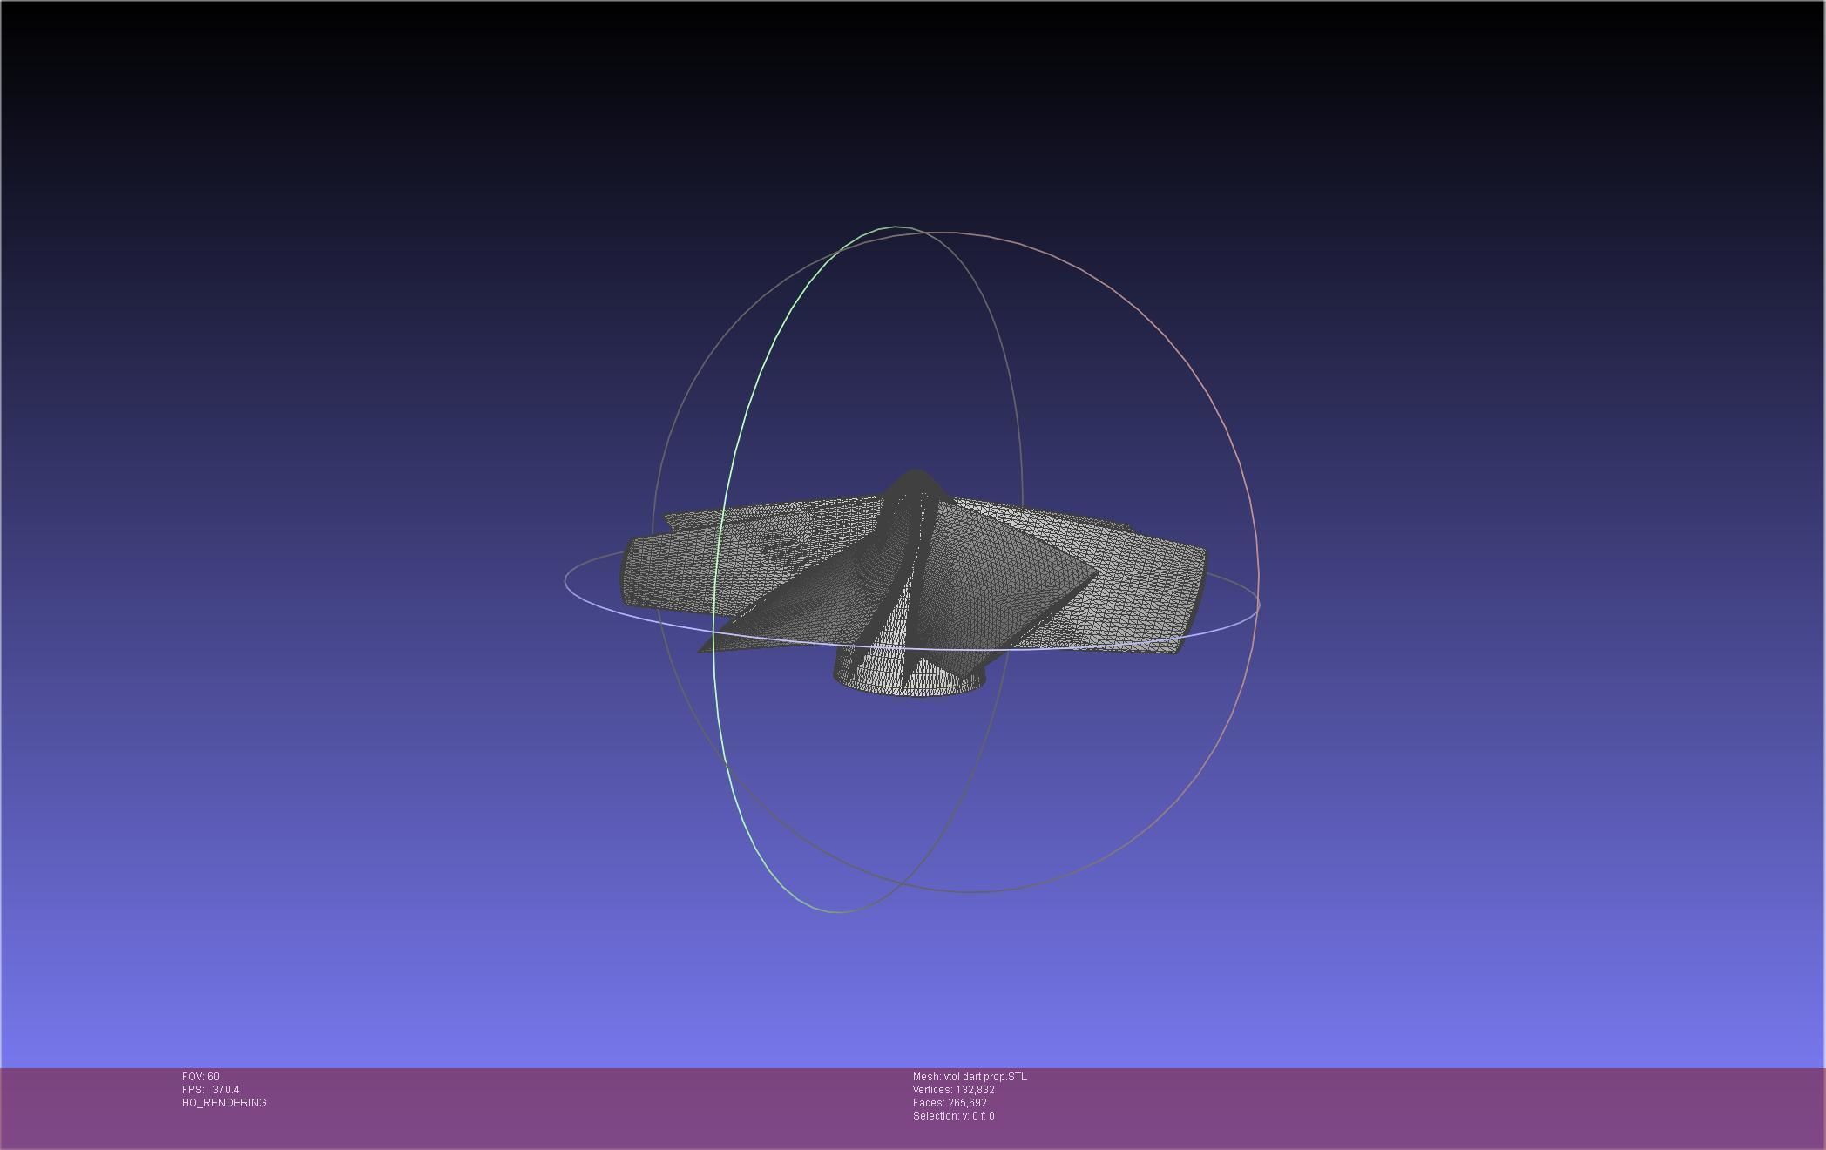This screenshot has width=1826, height=1150.
Task: Click the Faces: 265,692 info text
Action: pyautogui.click(x=950, y=1103)
